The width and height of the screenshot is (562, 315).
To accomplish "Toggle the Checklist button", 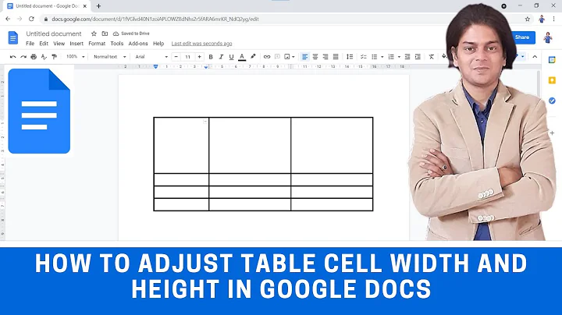I will click(364, 57).
